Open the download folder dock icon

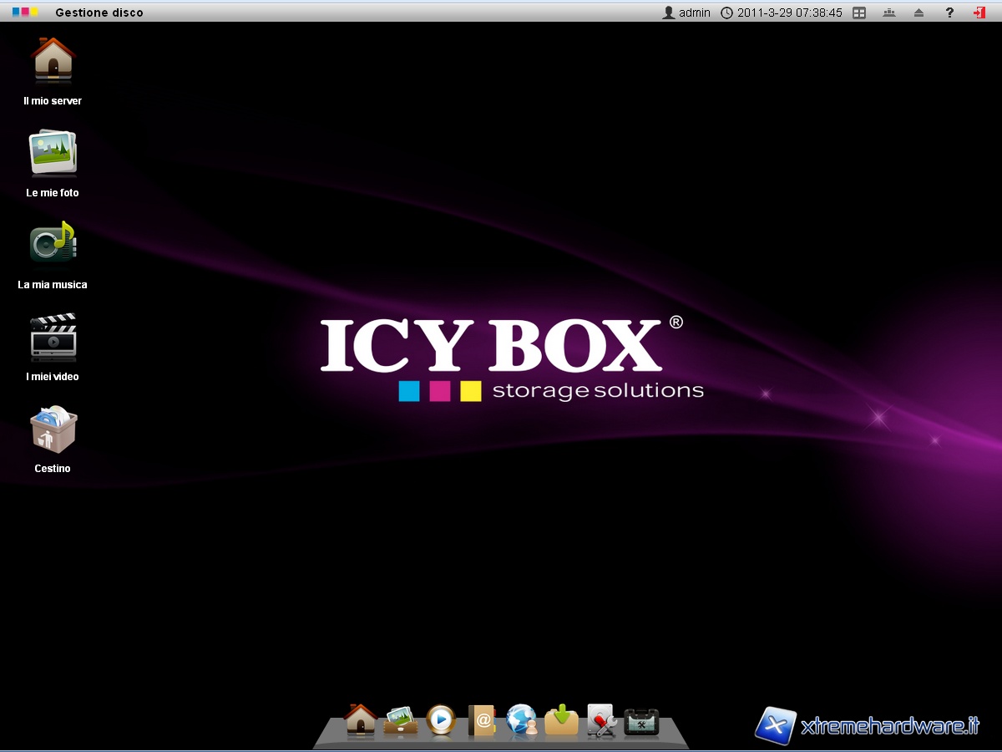[562, 720]
